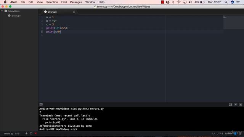244x137 pixels.
Task: Open the Selection menu
Action: (x=52, y=2)
